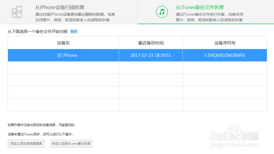Click the empty second row under 设备名
Screen dimensions: 274x154
[63, 68]
